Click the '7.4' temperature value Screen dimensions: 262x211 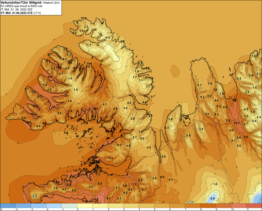[x=69, y=185]
